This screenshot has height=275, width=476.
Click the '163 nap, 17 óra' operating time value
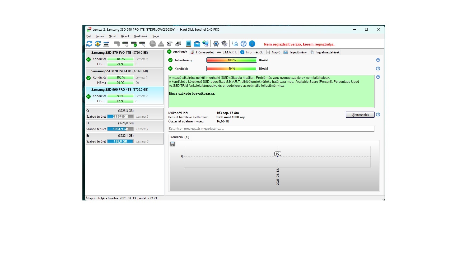point(228,113)
